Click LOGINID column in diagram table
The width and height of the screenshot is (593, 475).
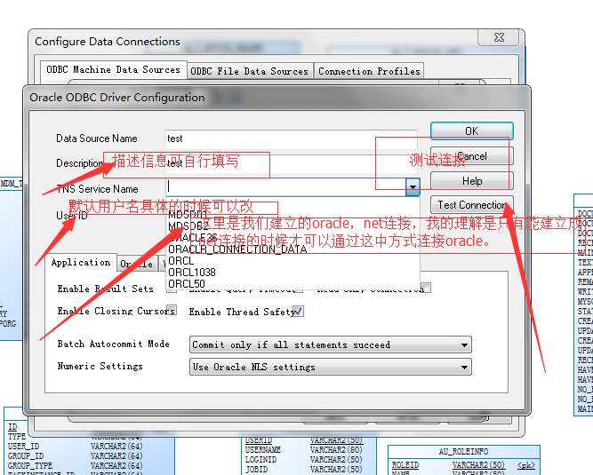click(261, 460)
